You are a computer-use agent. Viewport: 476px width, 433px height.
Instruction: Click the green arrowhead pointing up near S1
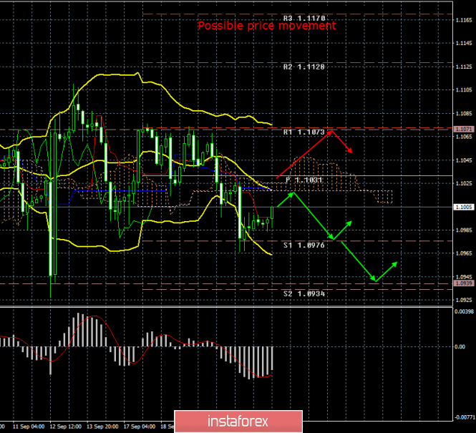coord(351,223)
